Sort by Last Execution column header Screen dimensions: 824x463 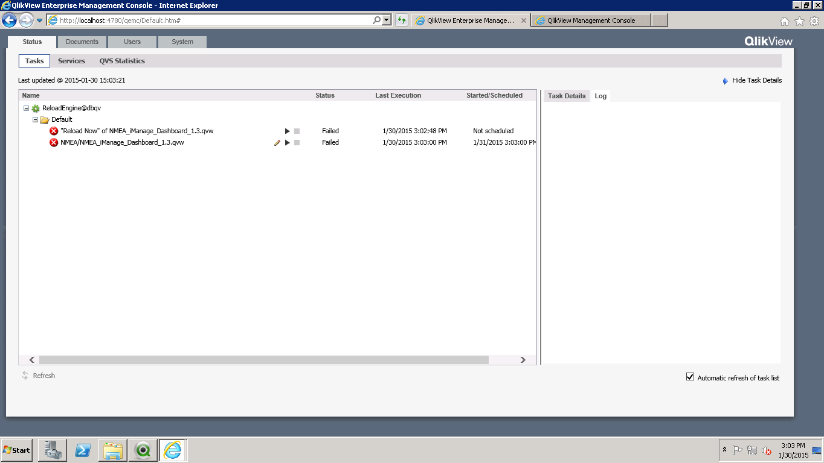coord(398,95)
